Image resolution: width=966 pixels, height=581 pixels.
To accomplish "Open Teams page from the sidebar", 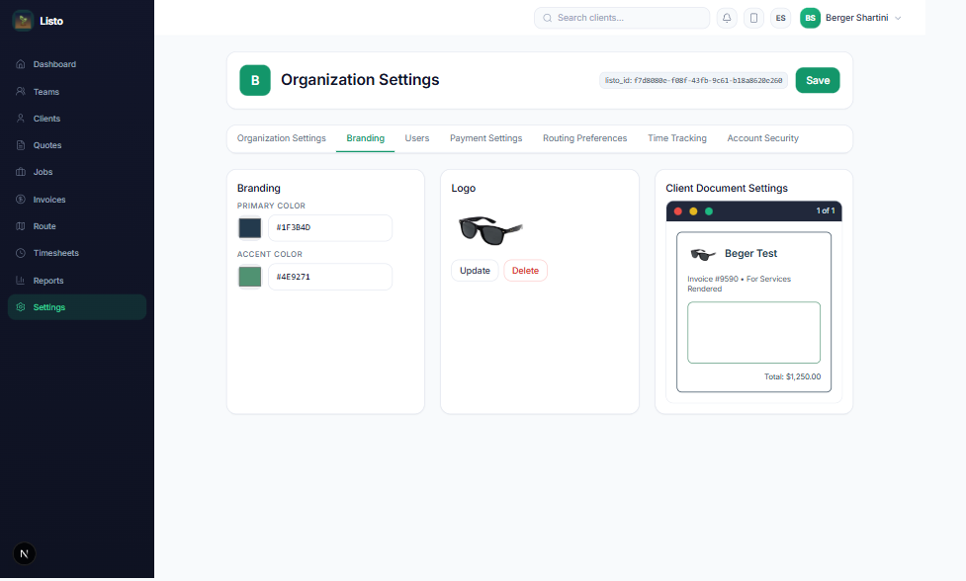I will pyautogui.click(x=77, y=91).
